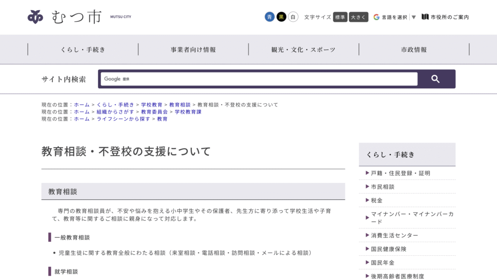The width and height of the screenshot is (497, 279).
Task: Open the 市政情報 main menu
Action: point(414,49)
